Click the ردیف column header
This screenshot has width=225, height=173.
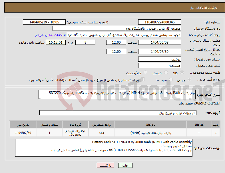(216, 125)
